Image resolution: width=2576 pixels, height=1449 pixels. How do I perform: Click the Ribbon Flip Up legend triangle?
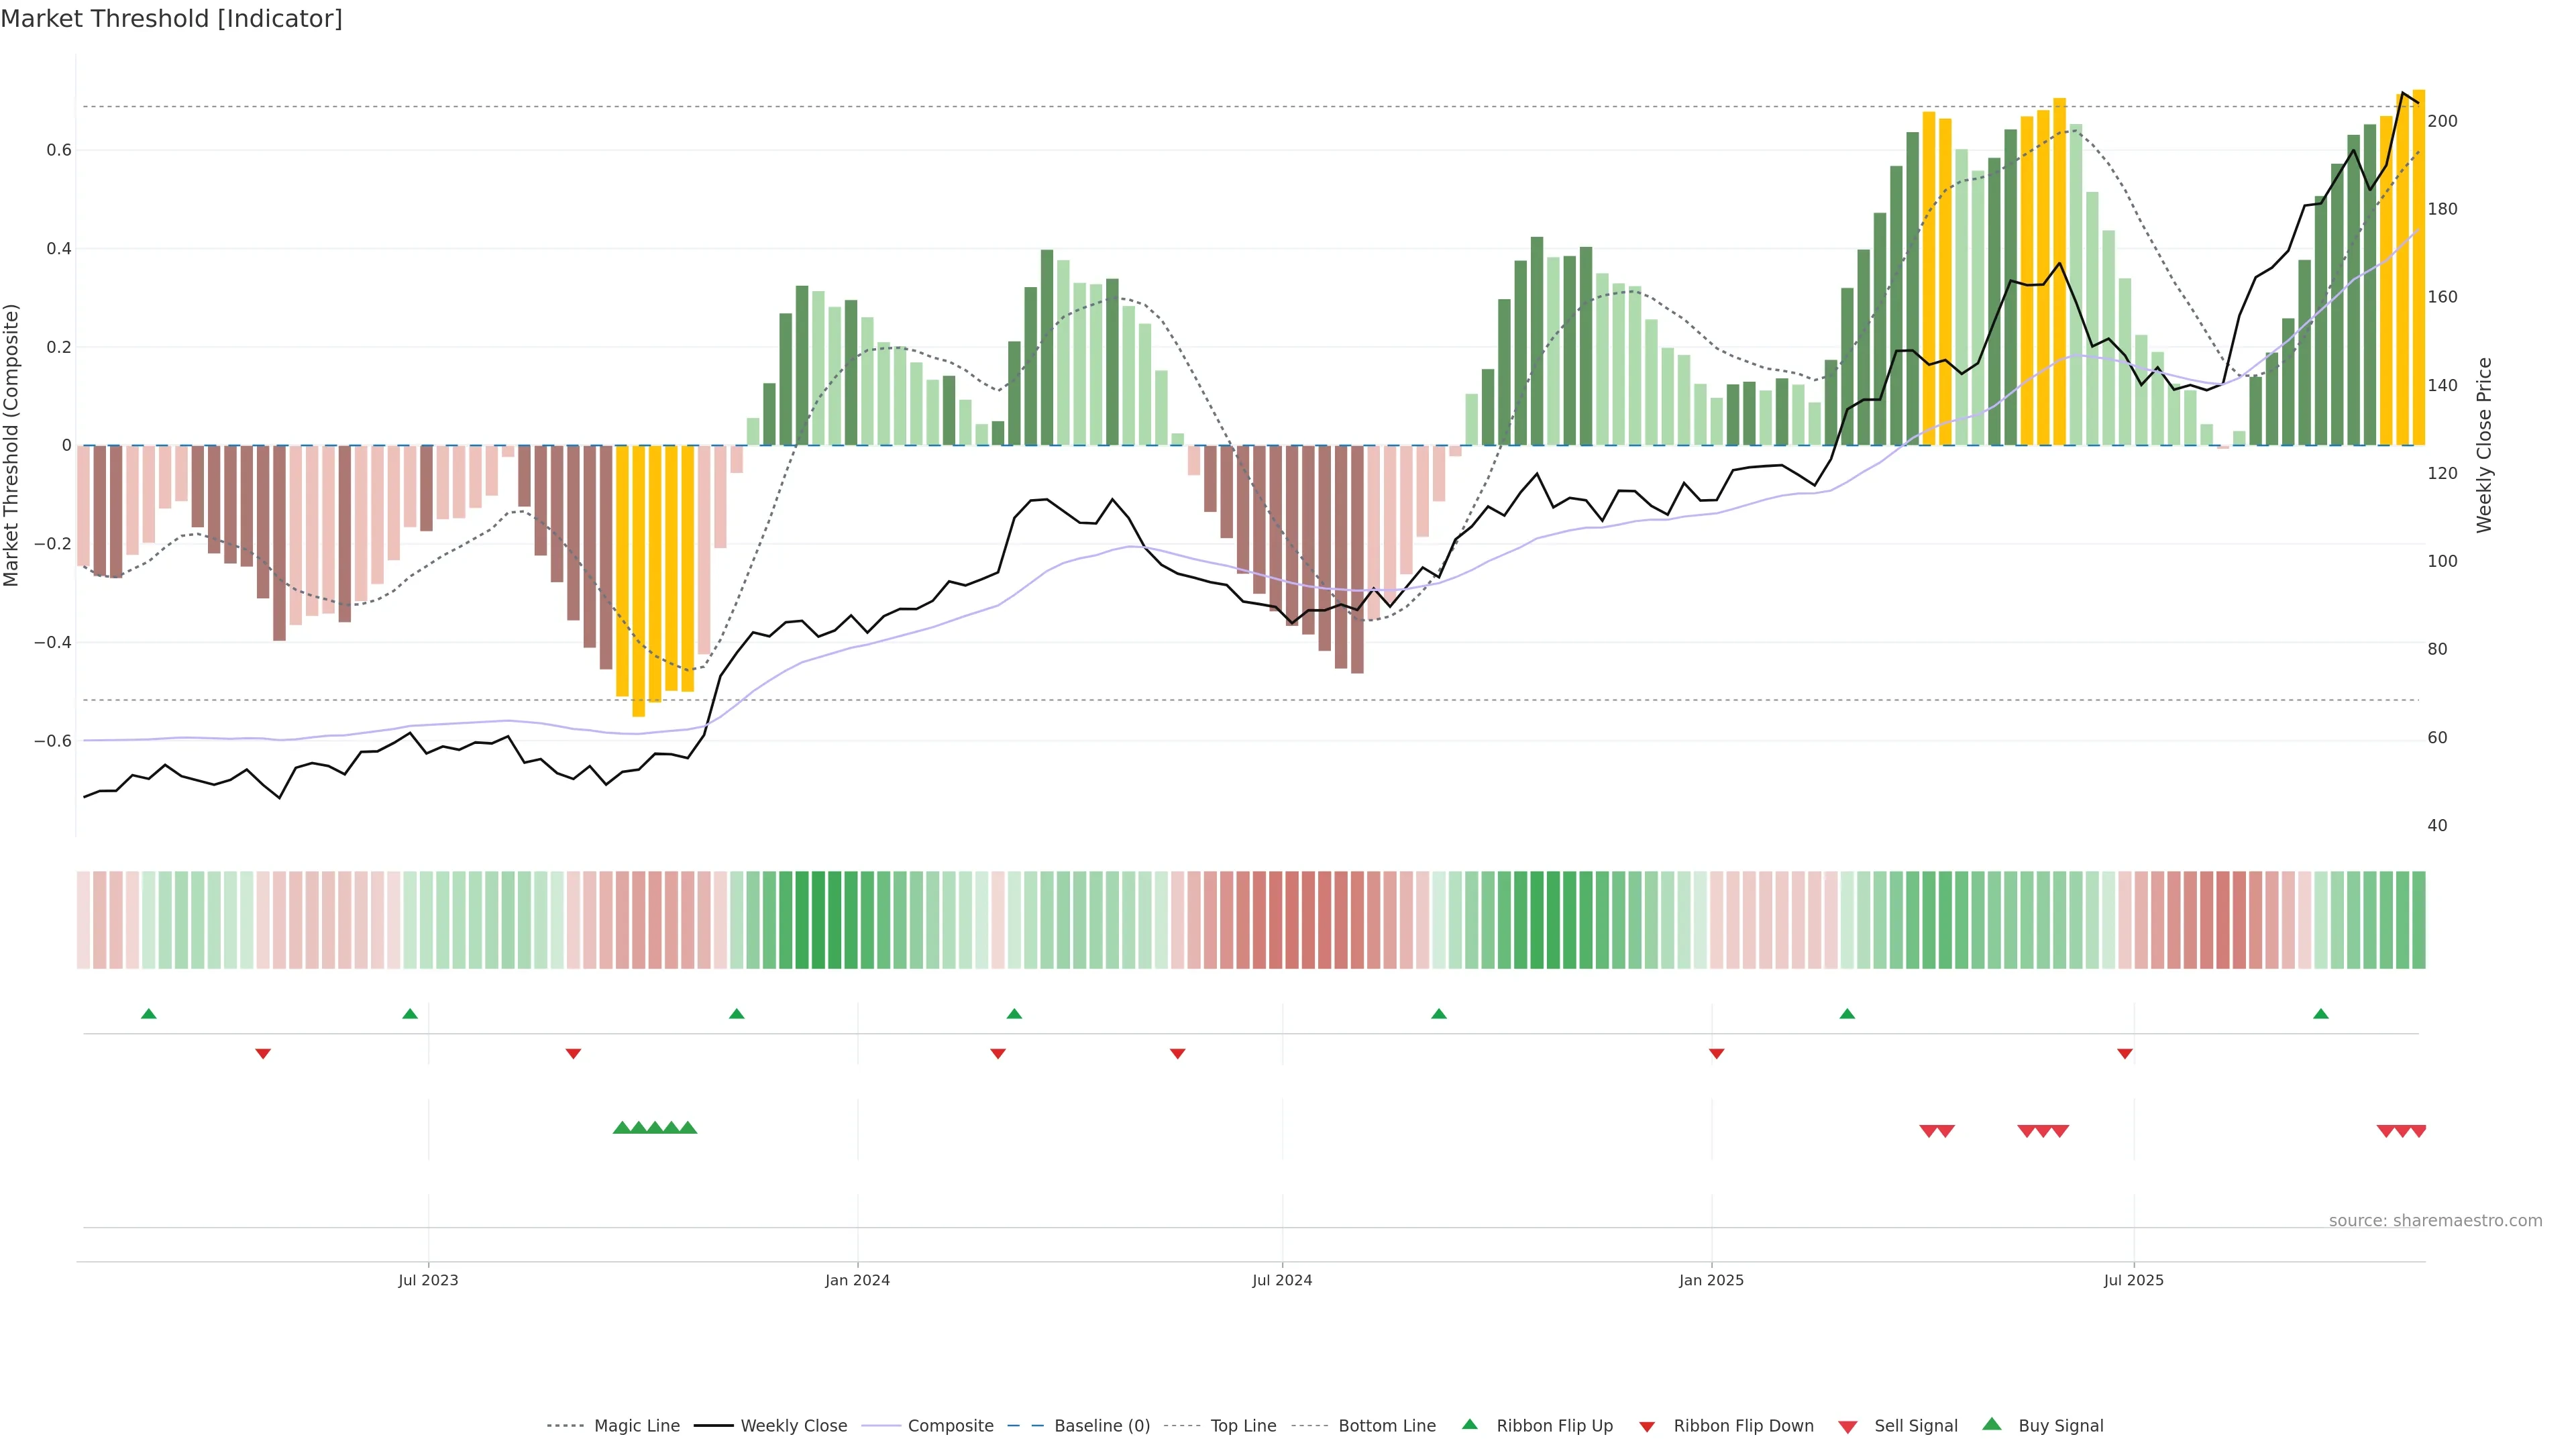pyautogui.click(x=1469, y=1424)
